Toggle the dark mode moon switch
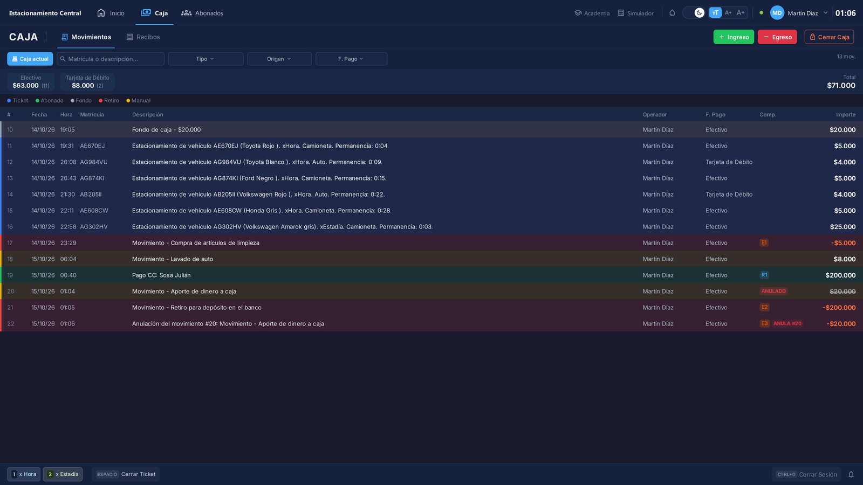The width and height of the screenshot is (863, 485). click(694, 13)
